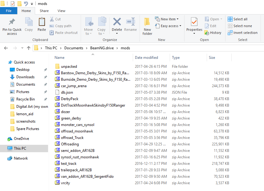Select the DerbyPack zip archive
Image resolution: width=264 pixels, height=191 pixels.
pyautogui.click(x=70, y=99)
